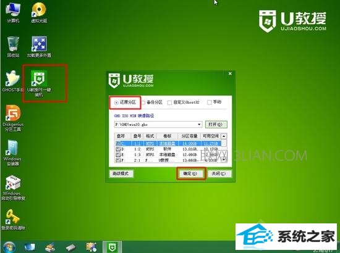Image resolution: width=340 pixels, height=253 pixels.
Task: Click the 高级模式 button
Action: 121,173
